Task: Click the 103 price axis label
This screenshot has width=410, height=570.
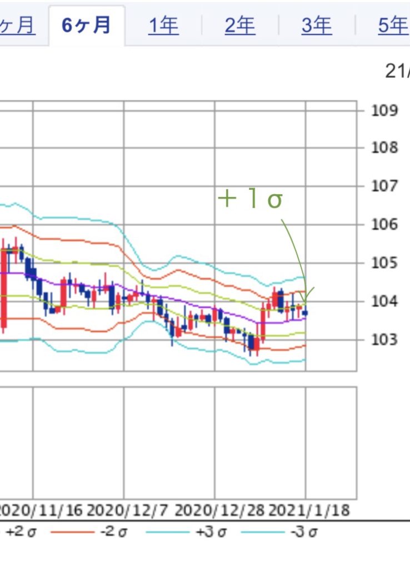Action: pos(384,340)
